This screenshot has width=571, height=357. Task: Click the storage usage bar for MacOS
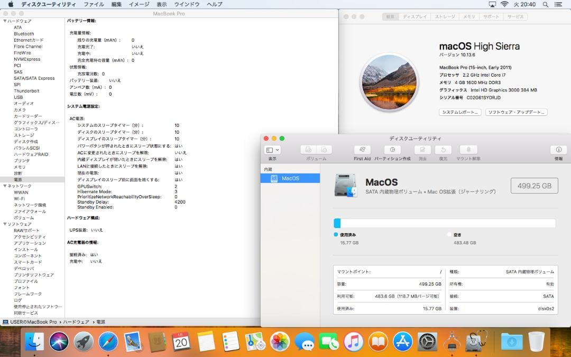(444, 222)
